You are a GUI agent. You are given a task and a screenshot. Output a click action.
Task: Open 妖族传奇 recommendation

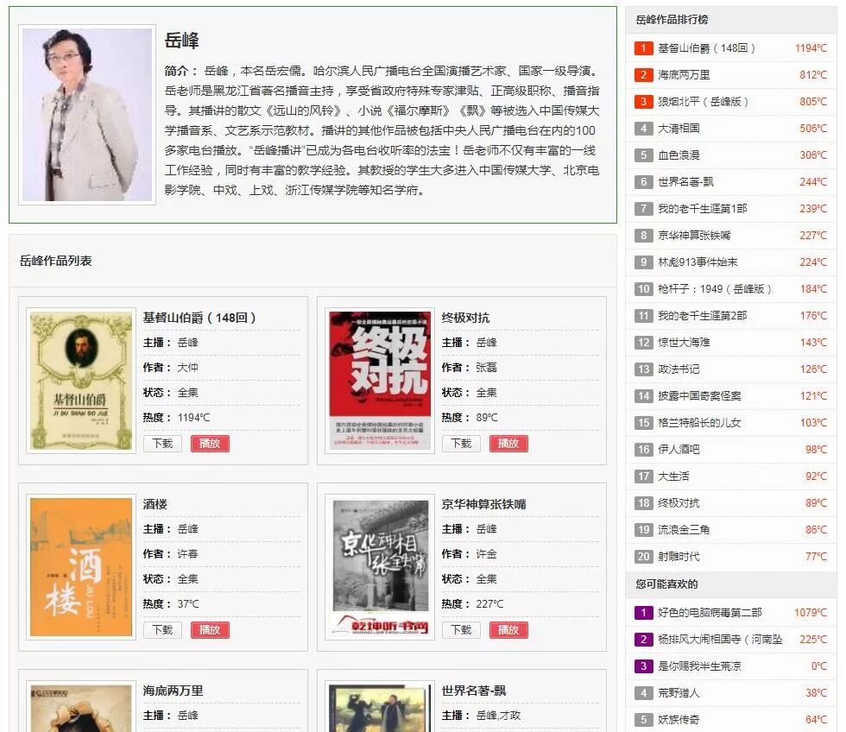[x=679, y=720]
